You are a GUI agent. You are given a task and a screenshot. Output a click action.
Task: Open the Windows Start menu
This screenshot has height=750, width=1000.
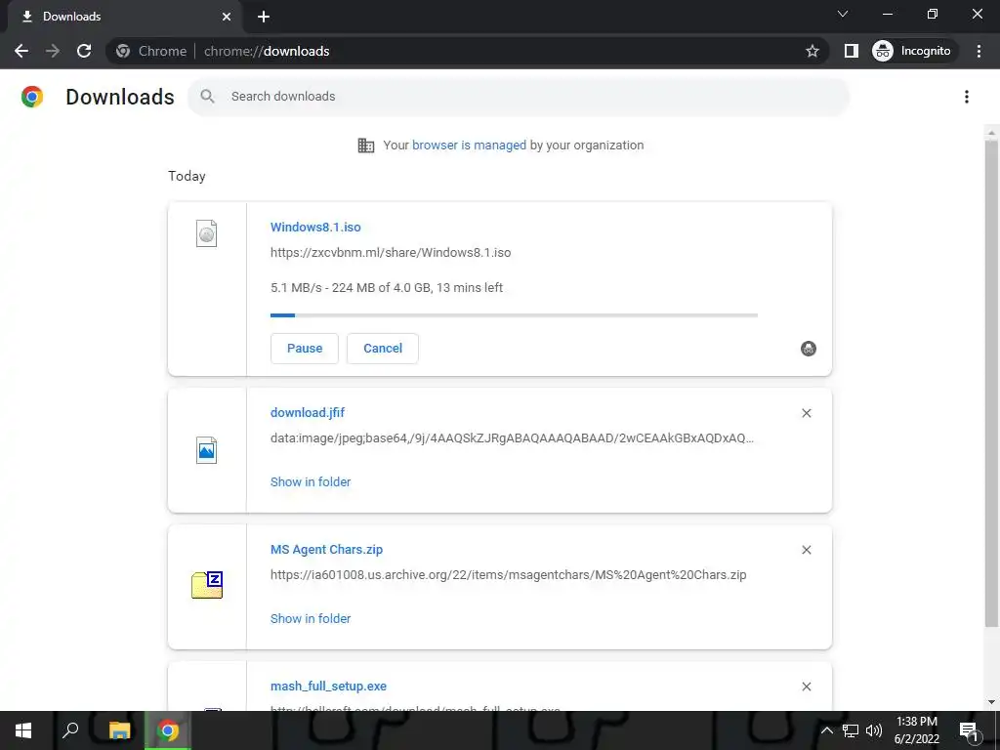(23, 730)
